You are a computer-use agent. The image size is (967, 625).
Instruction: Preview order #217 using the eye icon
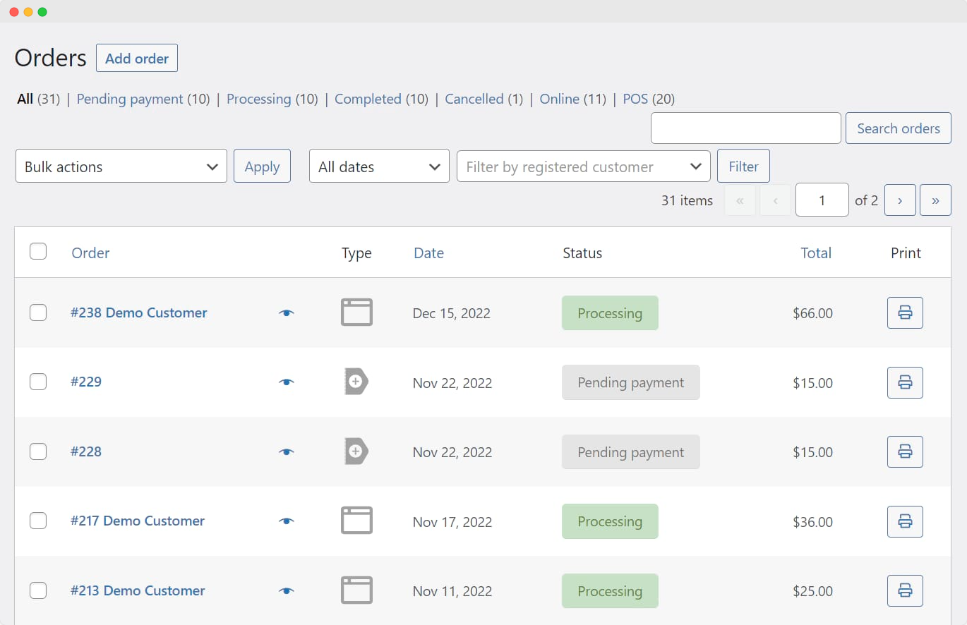click(286, 521)
